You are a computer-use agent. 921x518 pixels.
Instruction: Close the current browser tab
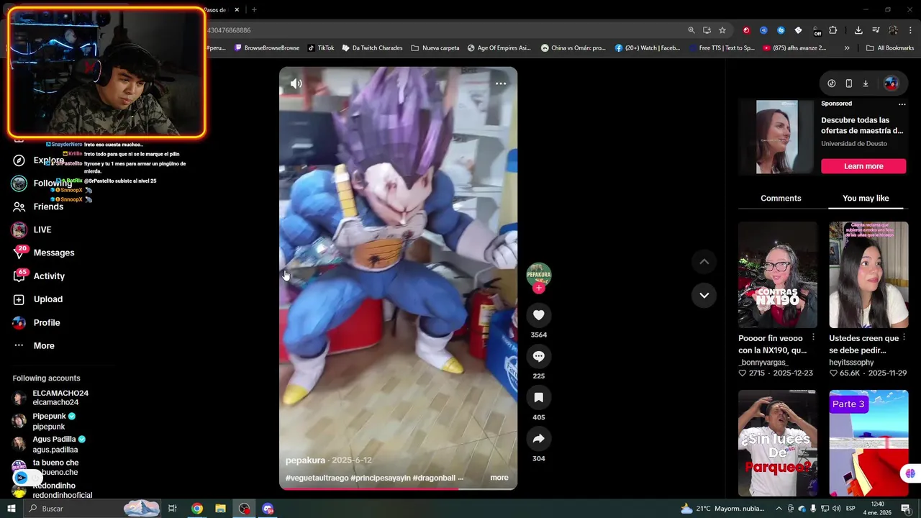point(237,10)
